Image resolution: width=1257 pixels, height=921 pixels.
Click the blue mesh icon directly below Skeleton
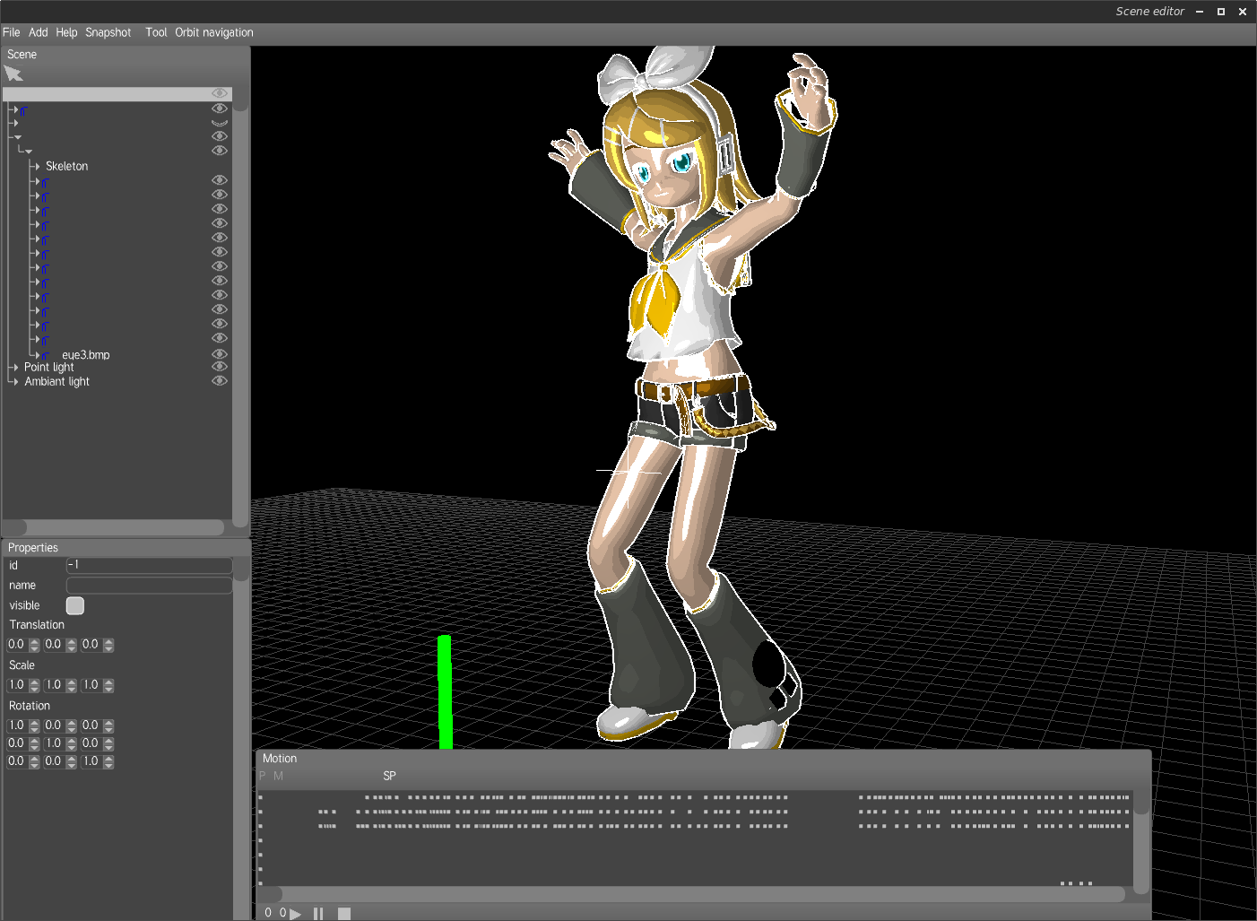[x=45, y=183]
